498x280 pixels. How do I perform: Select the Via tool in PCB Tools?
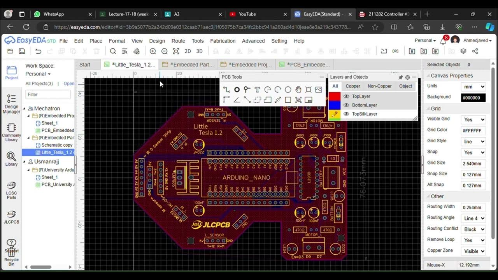(247, 89)
